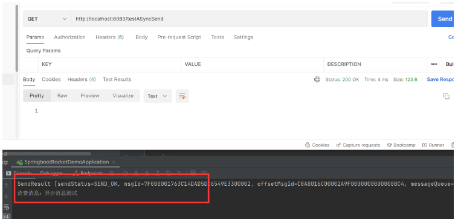Image resolution: width=458 pixels, height=219 pixels.
Task: Click the 200 OK status text
Action: click(x=350, y=79)
